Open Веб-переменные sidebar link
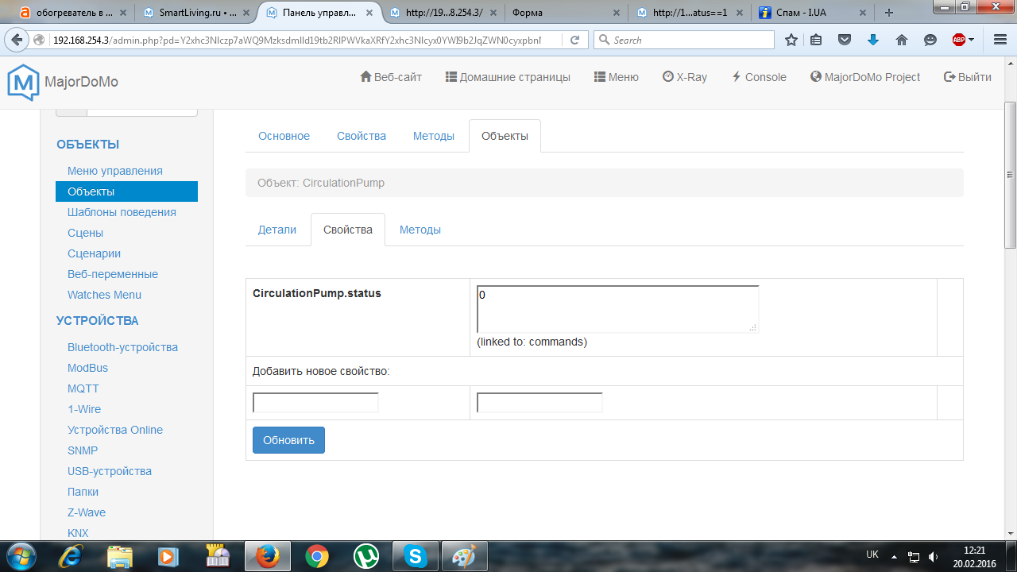The image size is (1017, 572). 113,274
